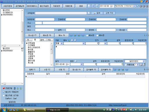Click the second round button at top right
This screenshot has height=112, width=149.
click(x=144, y=6)
